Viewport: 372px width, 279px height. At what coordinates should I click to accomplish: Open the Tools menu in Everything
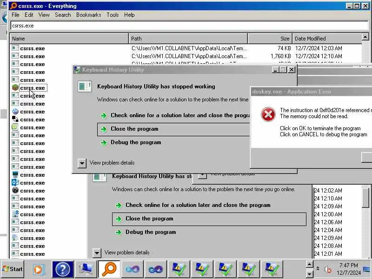coord(113,15)
